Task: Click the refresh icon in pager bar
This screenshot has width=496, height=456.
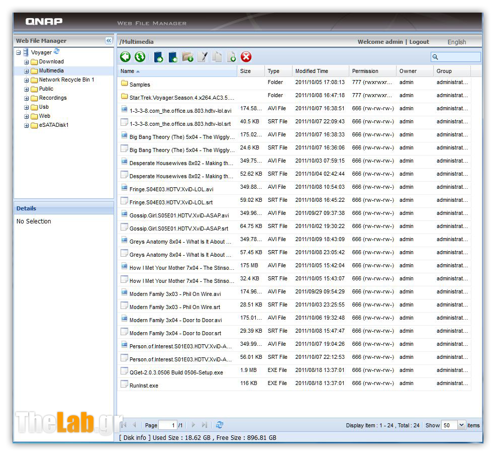Action: (220, 425)
